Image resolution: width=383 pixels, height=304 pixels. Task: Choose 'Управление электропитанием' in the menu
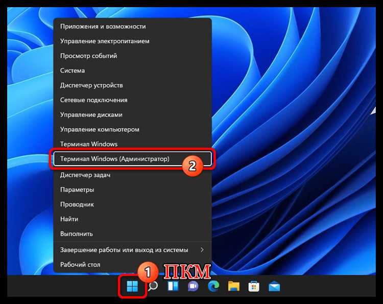[132, 41]
